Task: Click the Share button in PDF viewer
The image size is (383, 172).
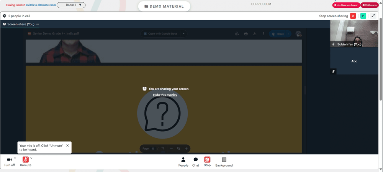Action: (x=278, y=34)
